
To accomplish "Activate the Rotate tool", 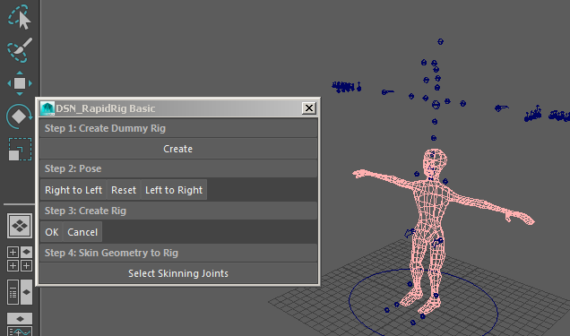I will [x=19, y=116].
